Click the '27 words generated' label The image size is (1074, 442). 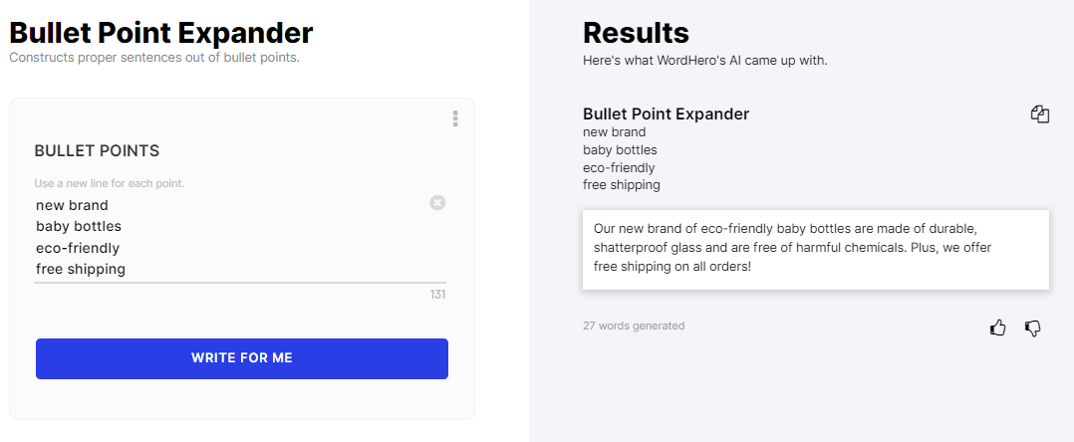coord(634,326)
